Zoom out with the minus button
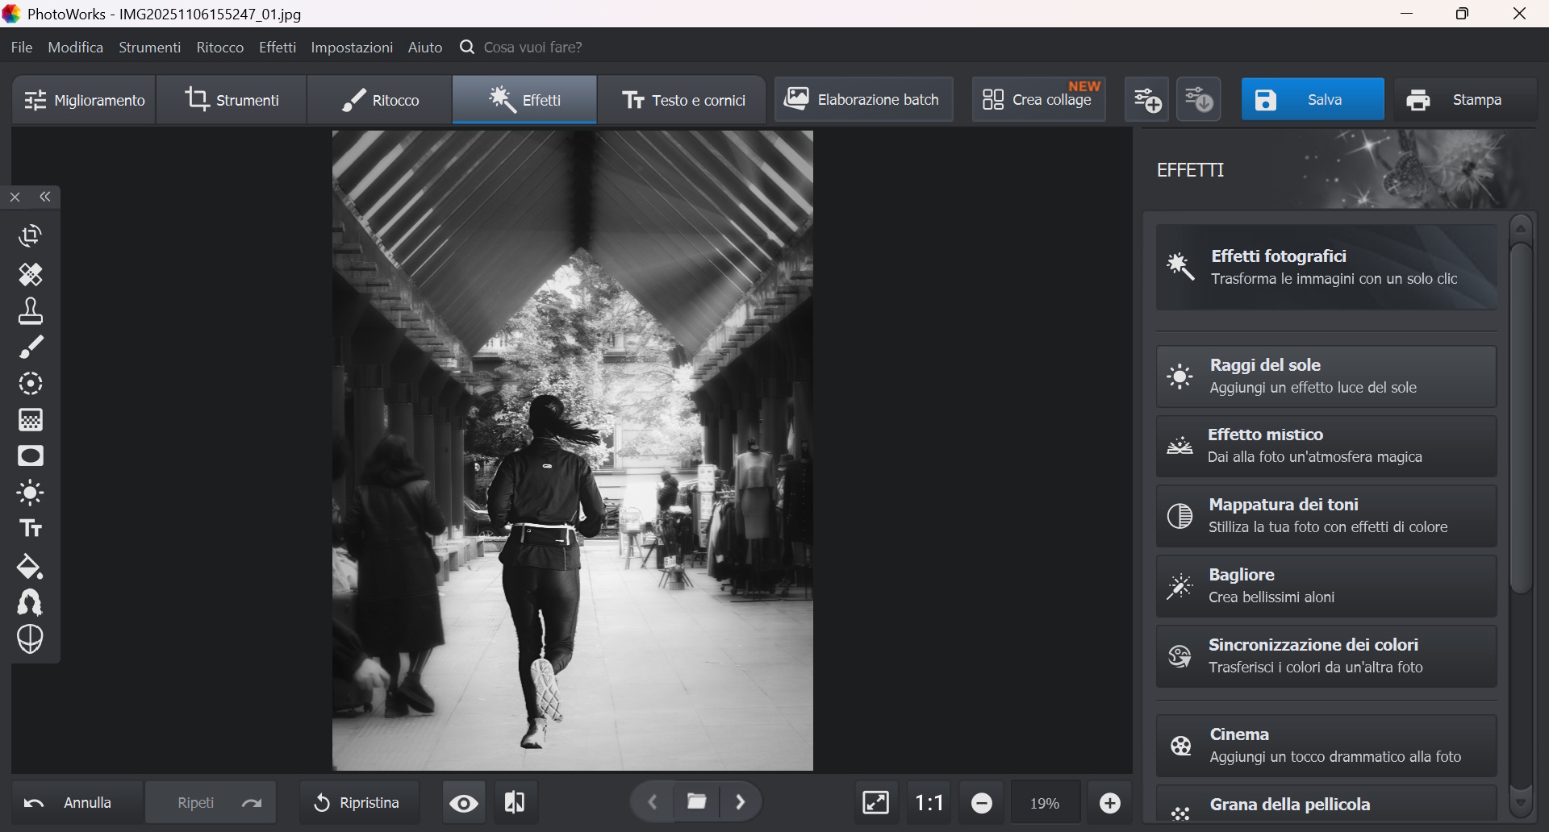1549x832 pixels. (982, 803)
